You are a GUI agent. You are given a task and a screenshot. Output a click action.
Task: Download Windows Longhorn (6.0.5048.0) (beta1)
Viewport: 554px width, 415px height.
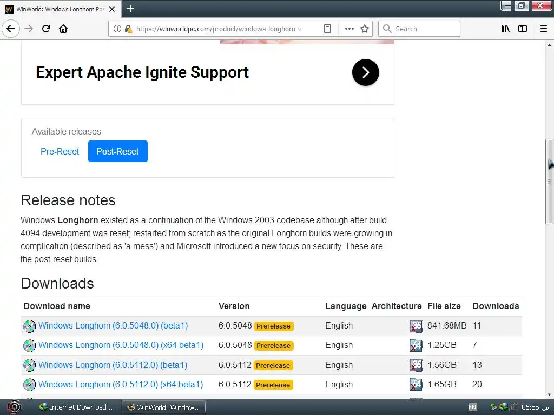click(113, 325)
